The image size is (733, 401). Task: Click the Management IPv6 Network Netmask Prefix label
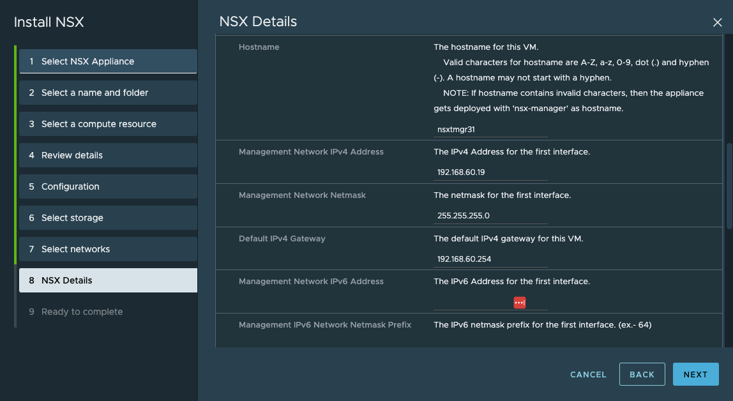pos(325,325)
